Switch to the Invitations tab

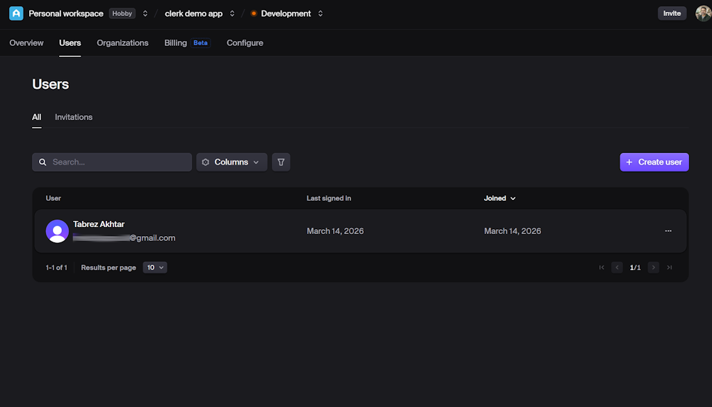(x=73, y=117)
